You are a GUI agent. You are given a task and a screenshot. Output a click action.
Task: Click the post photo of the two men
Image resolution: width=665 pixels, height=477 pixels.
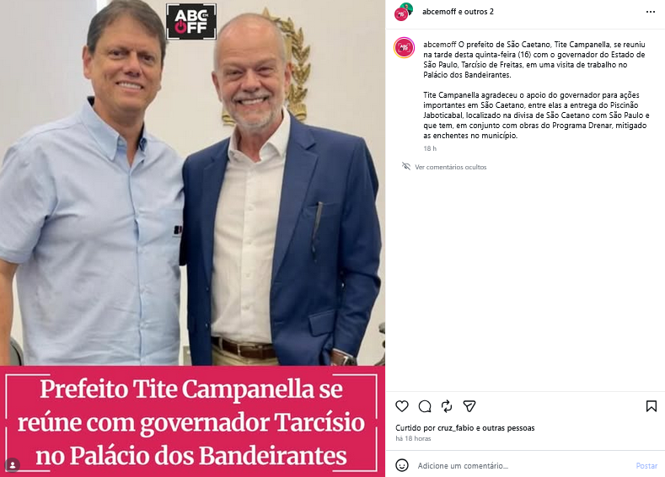tap(192, 238)
